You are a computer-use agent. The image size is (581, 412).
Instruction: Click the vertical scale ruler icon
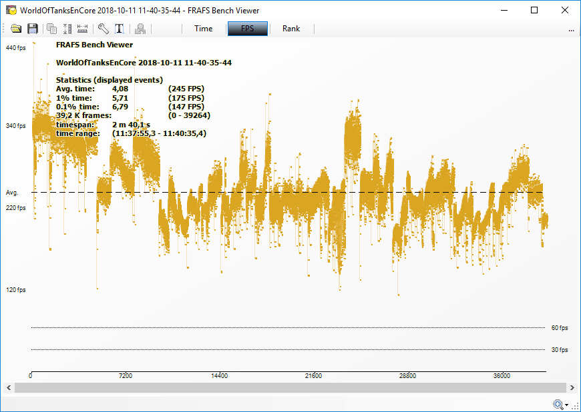pyautogui.click(x=67, y=29)
